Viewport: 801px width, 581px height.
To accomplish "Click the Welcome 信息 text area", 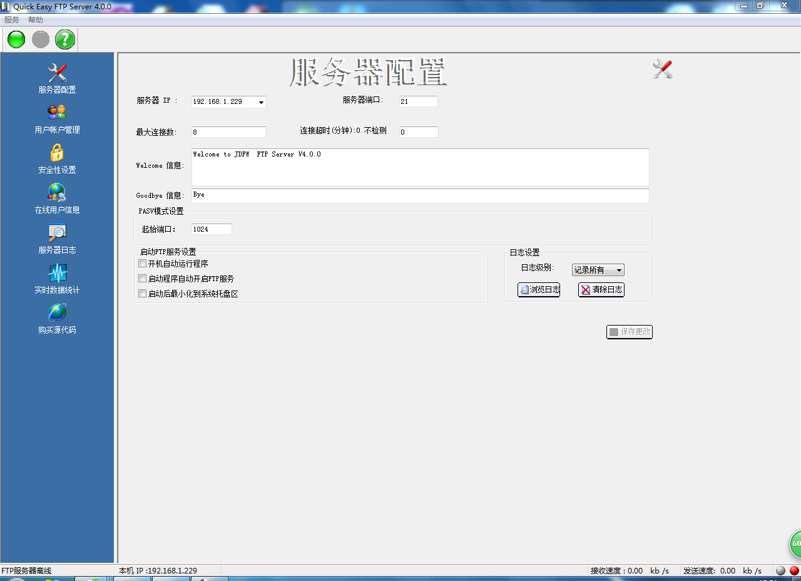I will pyautogui.click(x=421, y=167).
